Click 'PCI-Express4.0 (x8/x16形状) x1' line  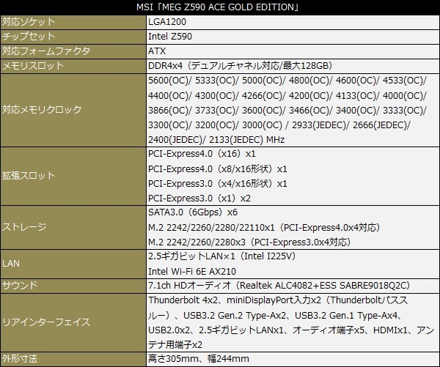coord(218,169)
